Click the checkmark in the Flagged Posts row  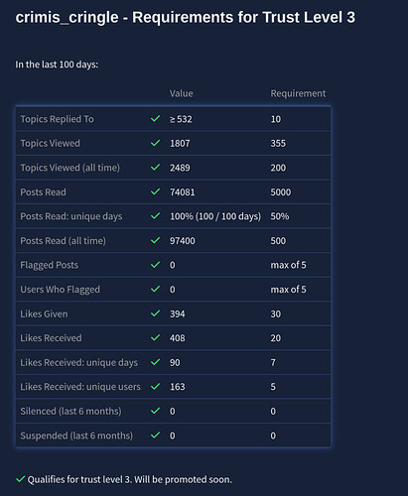tap(155, 265)
